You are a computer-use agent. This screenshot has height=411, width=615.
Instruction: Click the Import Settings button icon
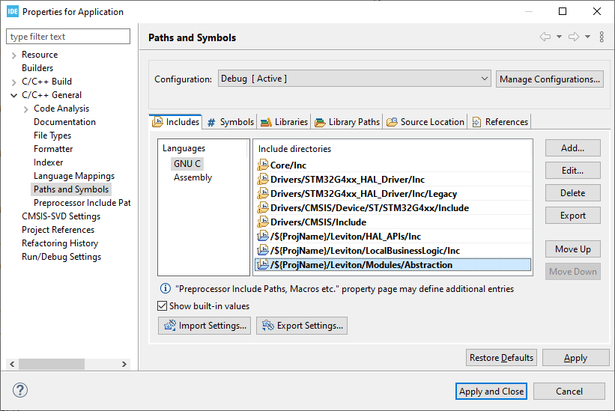point(170,326)
